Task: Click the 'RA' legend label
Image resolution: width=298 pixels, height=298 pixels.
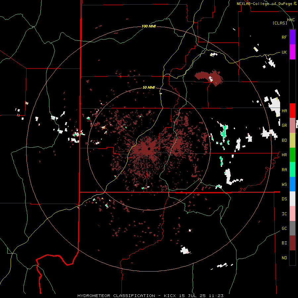Action: coord(284,170)
